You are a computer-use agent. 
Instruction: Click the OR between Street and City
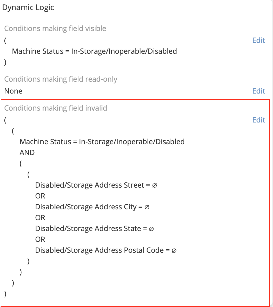pos(40,196)
